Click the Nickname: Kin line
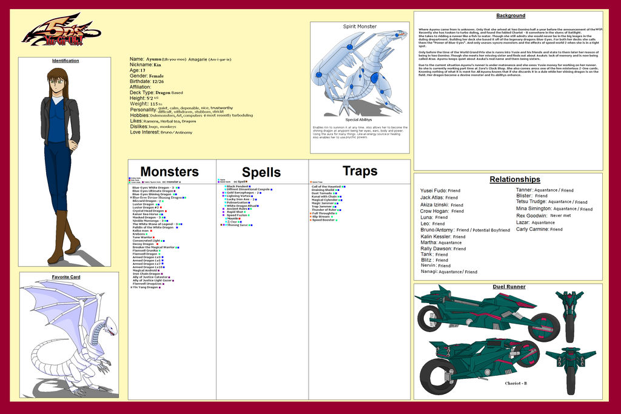The height and width of the screenshot is (414, 621). [146, 64]
